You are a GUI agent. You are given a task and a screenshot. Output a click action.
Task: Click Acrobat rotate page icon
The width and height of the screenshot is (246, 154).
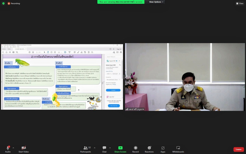[92, 52]
